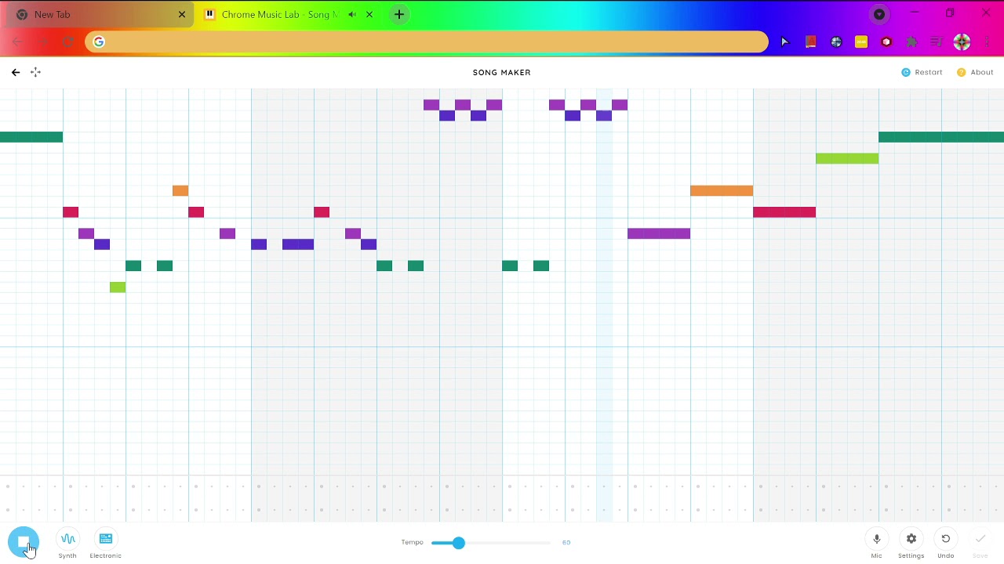Viewport: 1004px width, 564px height.
Task: Click the tempo slider handle
Action: [x=459, y=543]
